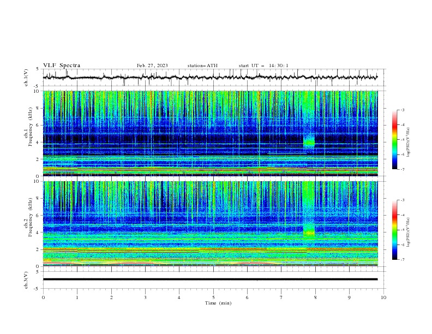This screenshot has height=334, width=432.
Task: Click the ch.2 colorbar "log(PSD)(V²/Hz)" label
Action: (x=409, y=232)
